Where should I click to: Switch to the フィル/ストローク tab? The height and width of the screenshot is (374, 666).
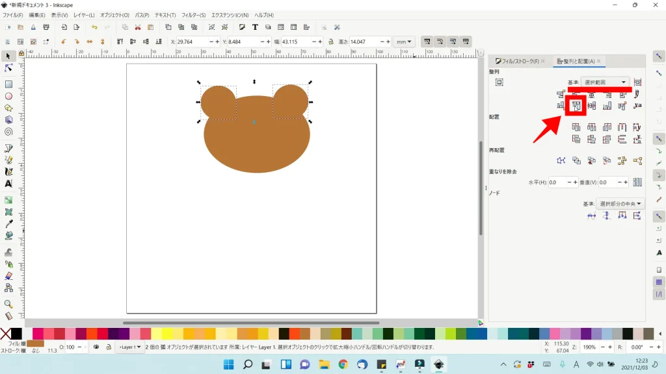pos(517,61)
